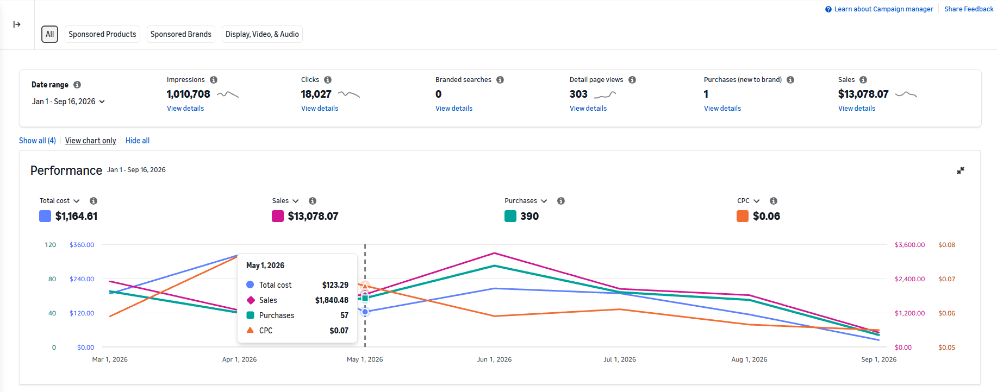Open the Date range info icon
997x392 pixels.
77,85
